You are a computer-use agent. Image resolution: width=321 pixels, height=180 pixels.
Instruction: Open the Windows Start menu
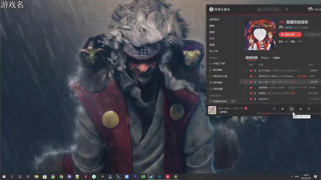tap(4, 176)
